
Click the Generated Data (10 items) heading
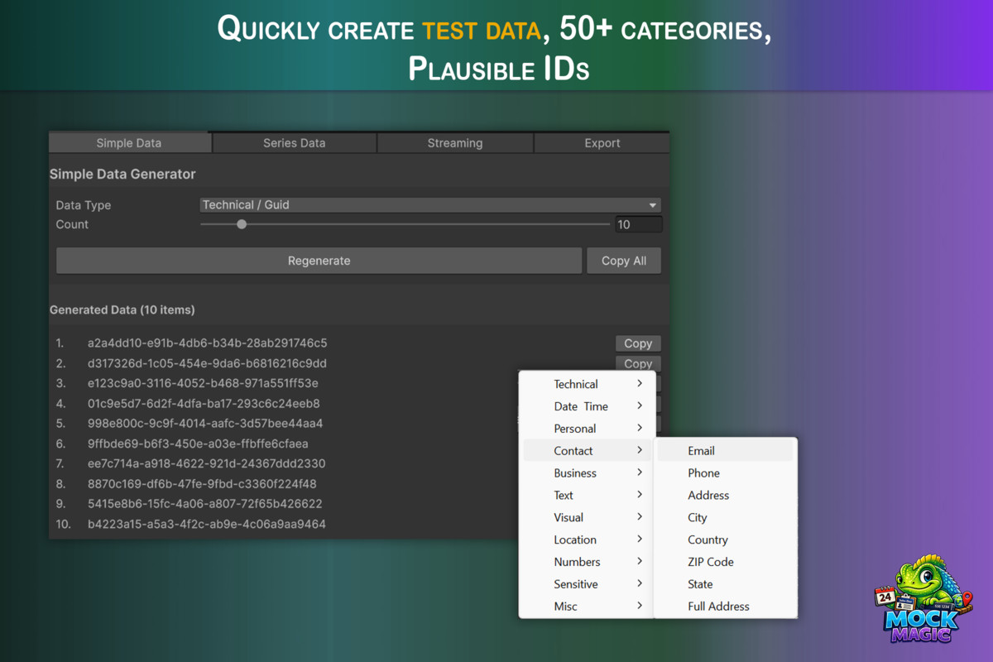pyautogui.click(x=122, y=309)
